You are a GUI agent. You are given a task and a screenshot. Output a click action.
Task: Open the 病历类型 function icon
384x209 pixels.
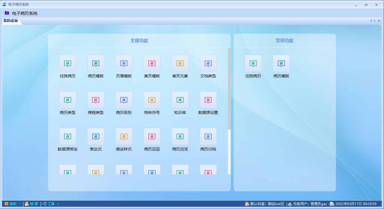coord(68,100)
